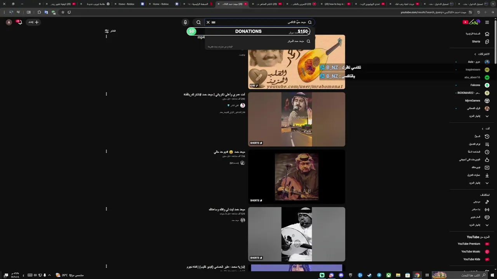Open options for 529K views short
This screenshot has height=279, width=497.
click(x=106, y=209)
